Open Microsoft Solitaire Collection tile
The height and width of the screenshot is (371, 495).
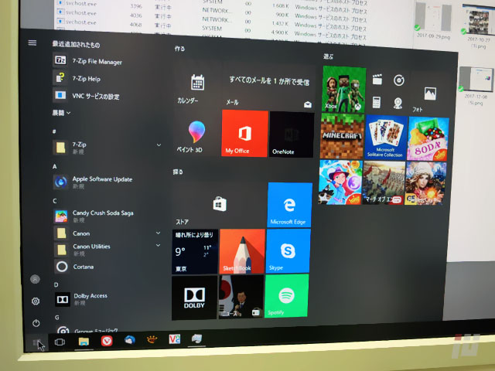[x=386, y=138]
